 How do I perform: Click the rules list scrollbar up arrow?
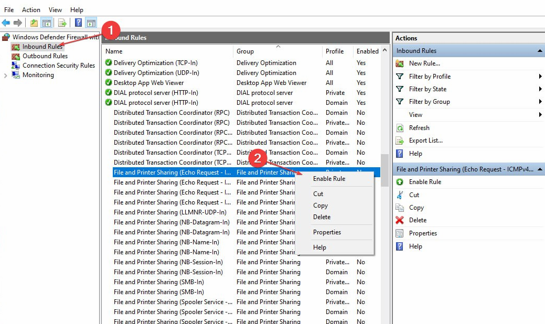385,50
